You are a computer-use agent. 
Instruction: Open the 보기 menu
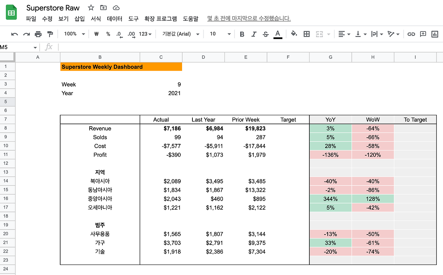(x=63, y=19)
